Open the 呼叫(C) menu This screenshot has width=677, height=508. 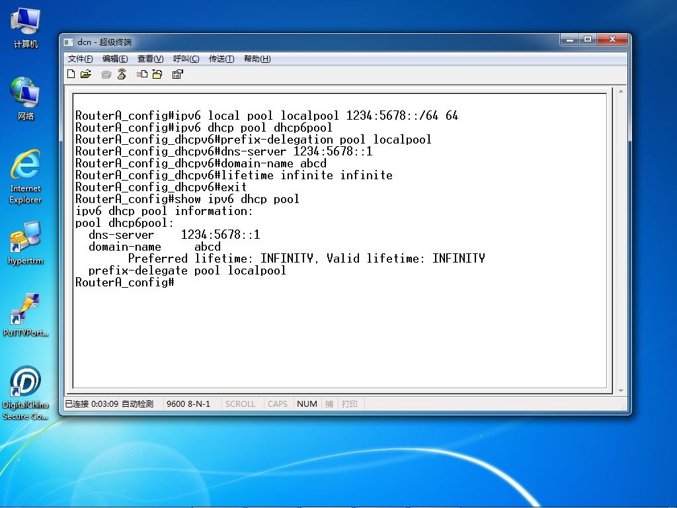[x=186, y=59]
